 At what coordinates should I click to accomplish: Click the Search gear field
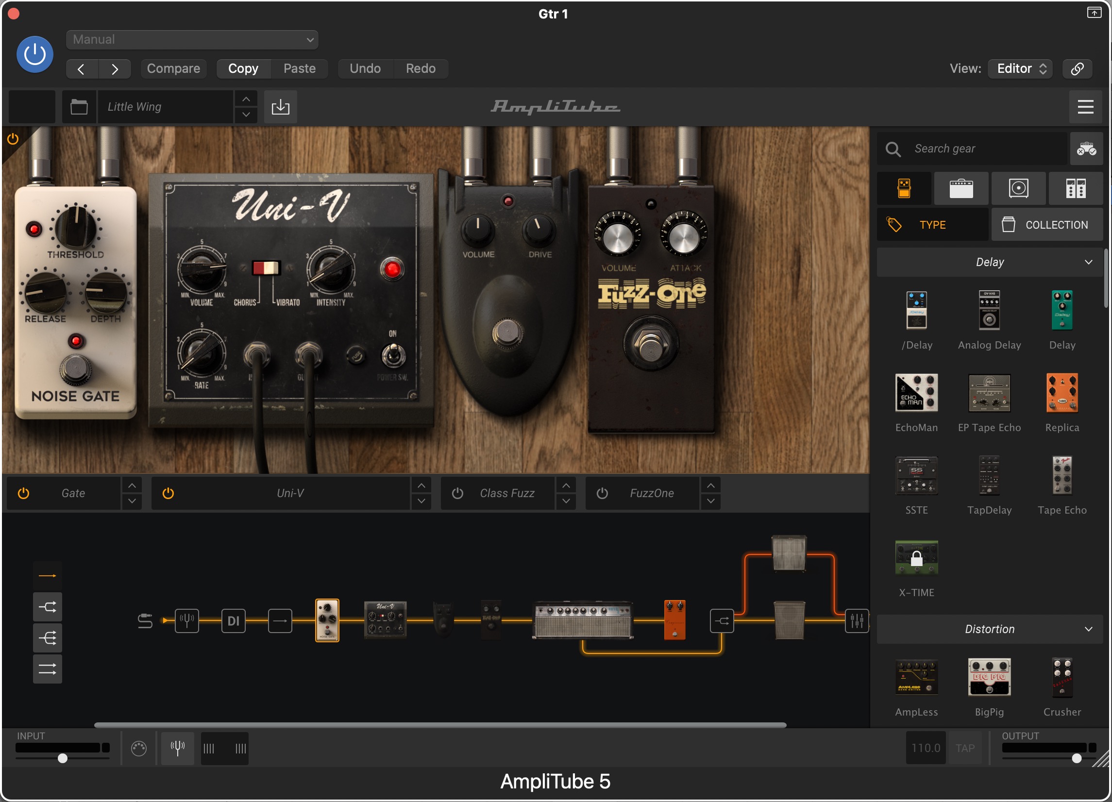973,149
